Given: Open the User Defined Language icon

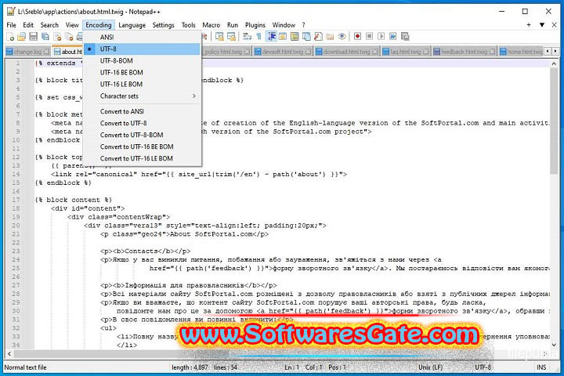Looking at the screenshot, I should pyautogui.click(x=283, y=36).
